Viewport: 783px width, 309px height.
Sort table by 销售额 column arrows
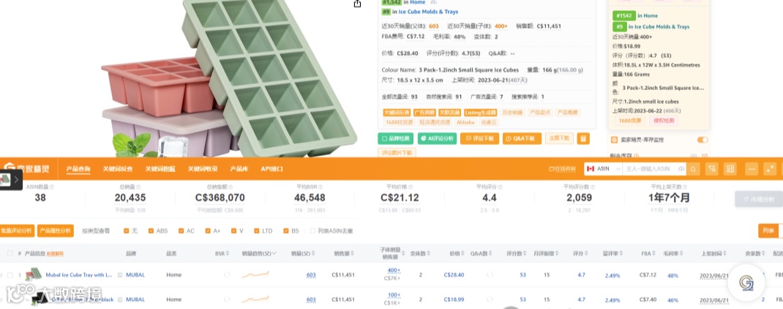[x=353, y=253]
